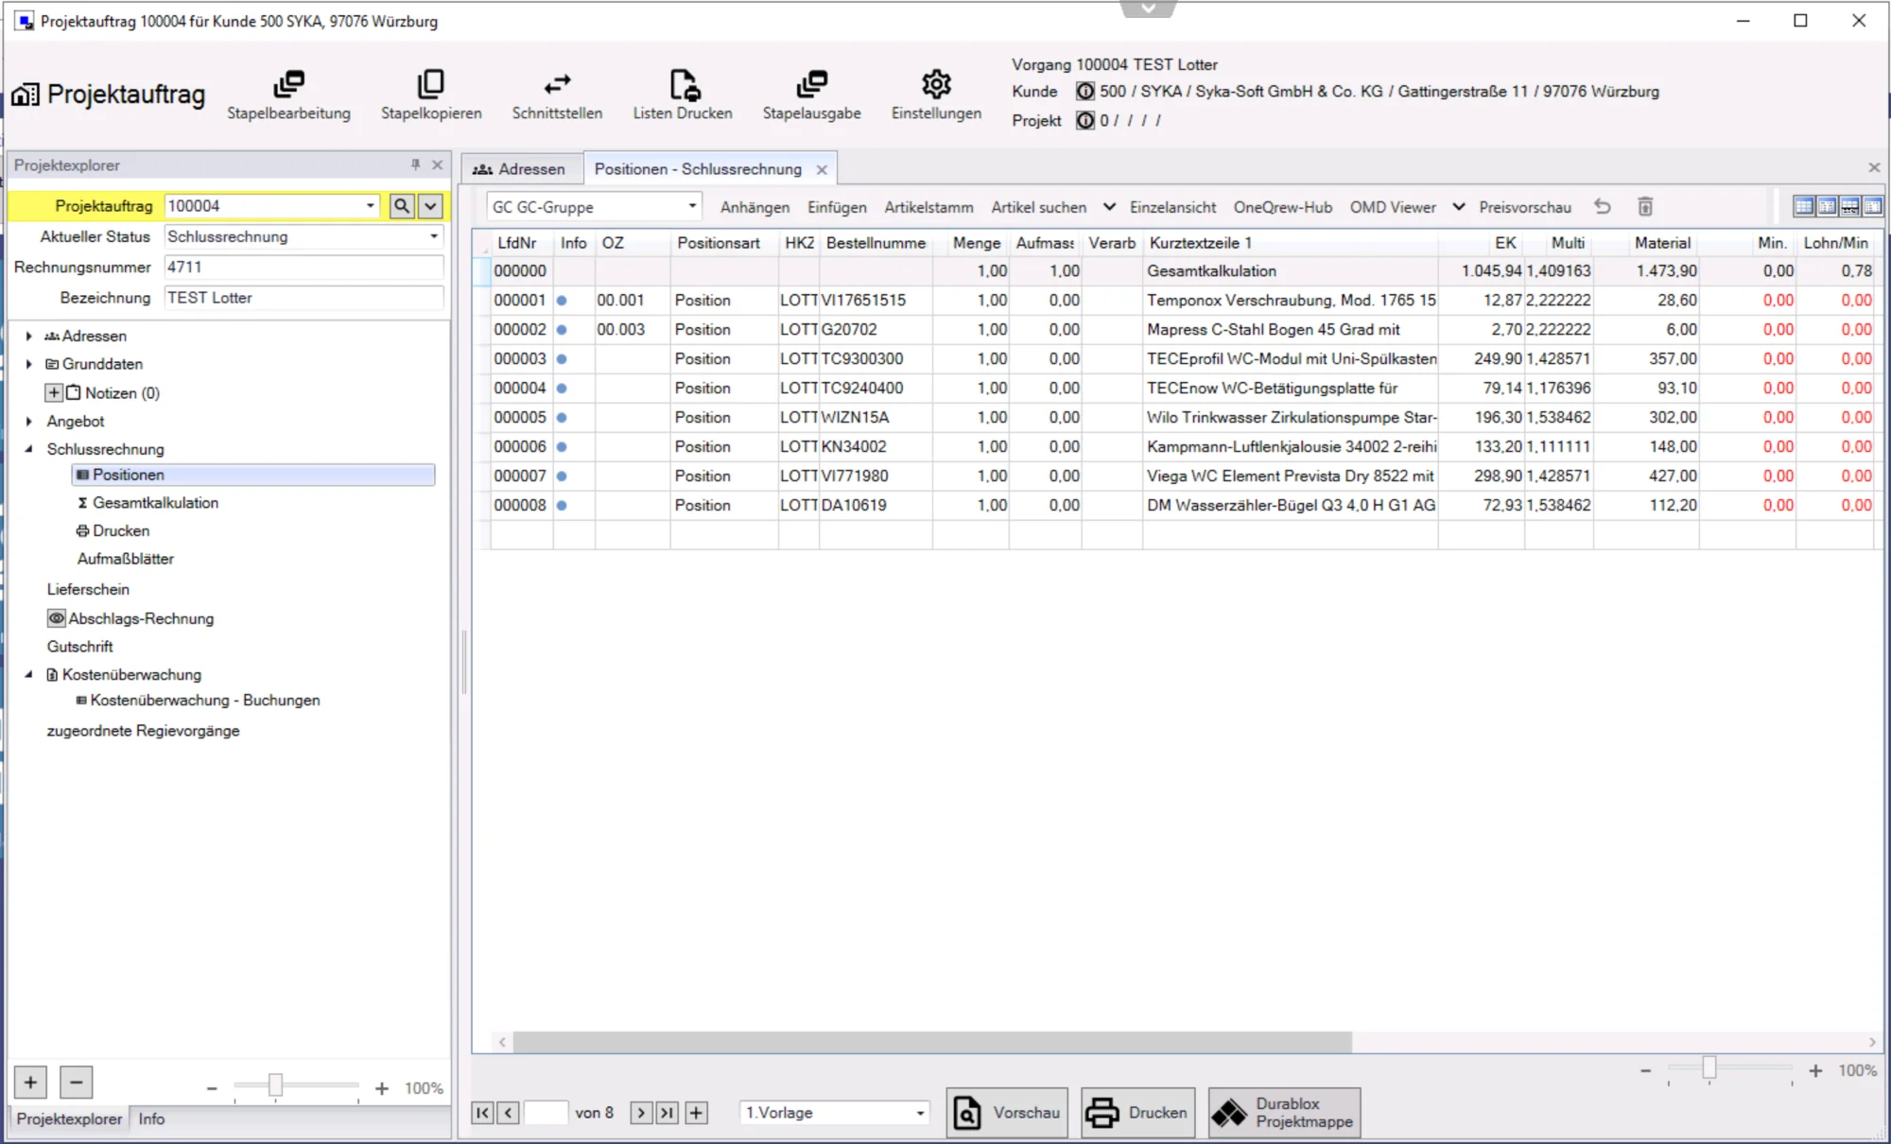
Task: Search Projektauftrag with magnifier icon
Action: click(x=402, y=206)
